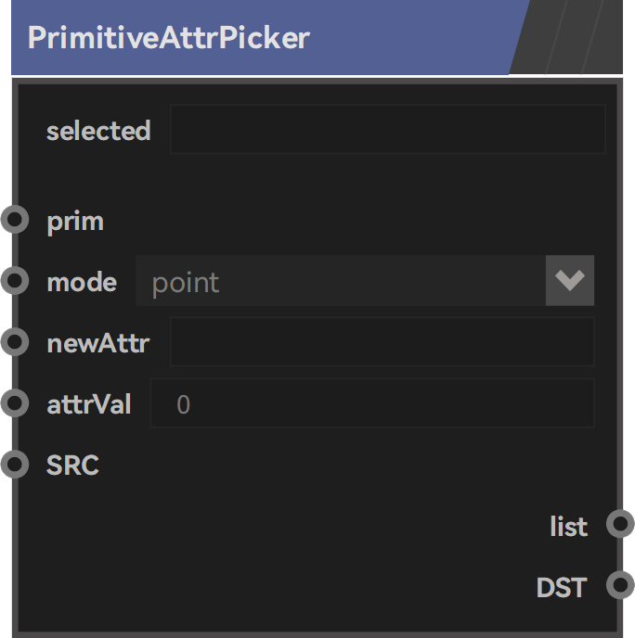Open the mode dropdown arrow
The height and width of the screenshot is (638, 635).
[x=570, y=280]
